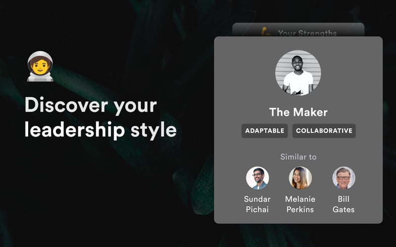Image resolution: width=396 pixels, height=247 pixels.
Task: Select the ADAPTABLE trait tag
Action: tap(265, 131)
